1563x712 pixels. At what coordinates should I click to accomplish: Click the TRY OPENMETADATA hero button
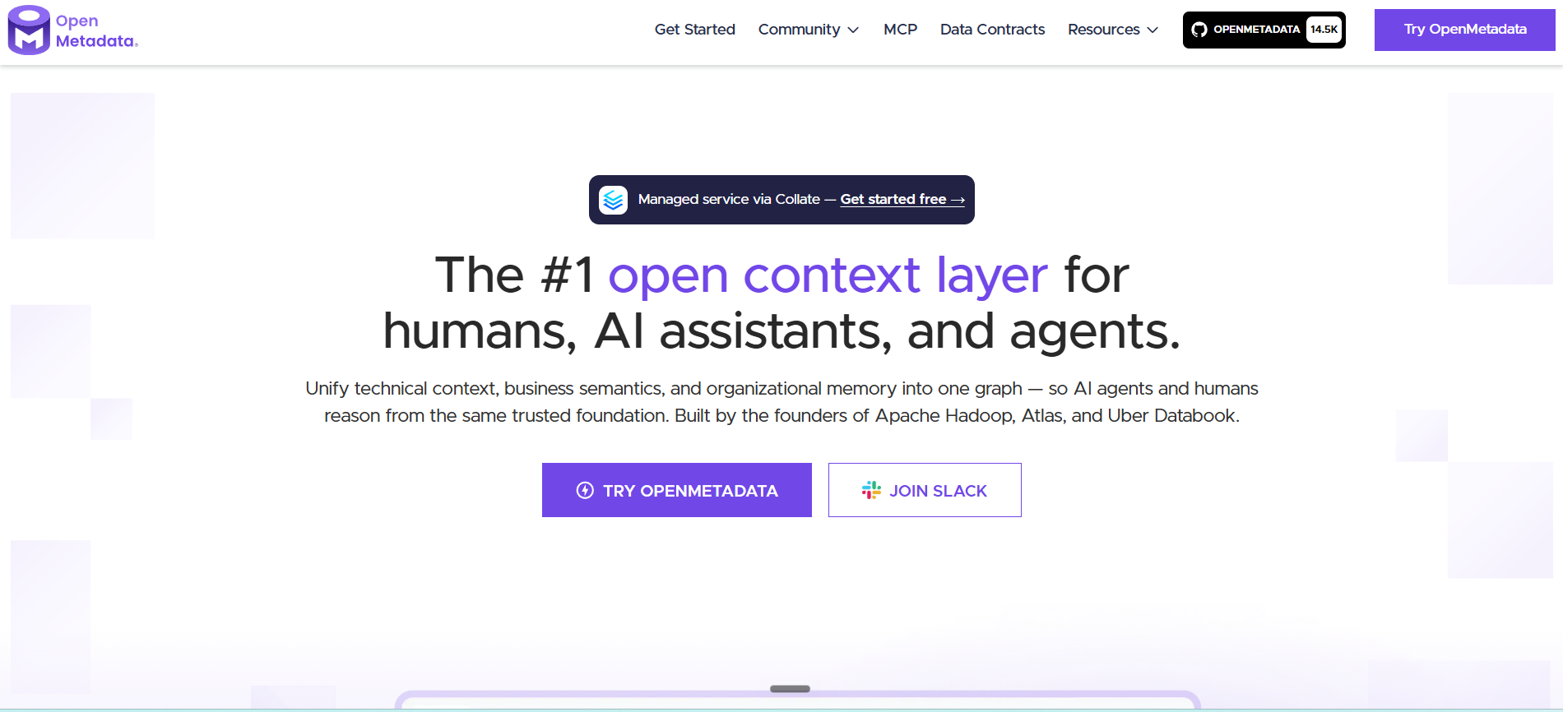click(x=677, y=490)
